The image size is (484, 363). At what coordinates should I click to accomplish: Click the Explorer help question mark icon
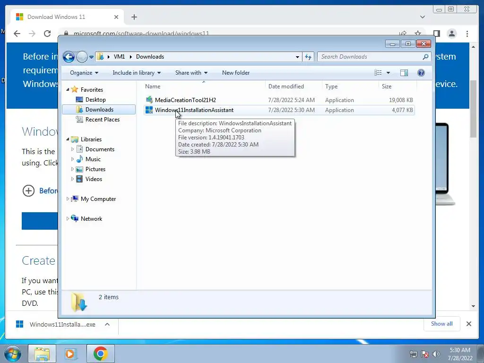tap(421, 73)
